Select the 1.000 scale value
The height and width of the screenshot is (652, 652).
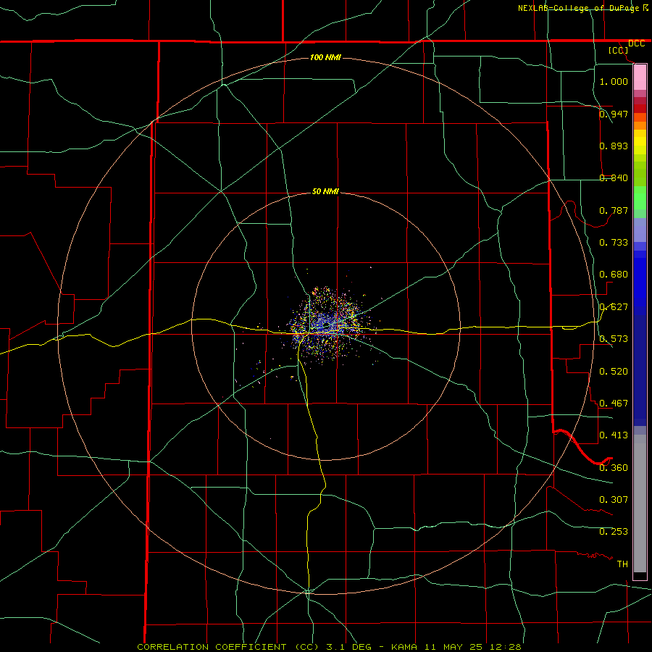point(614,81)
